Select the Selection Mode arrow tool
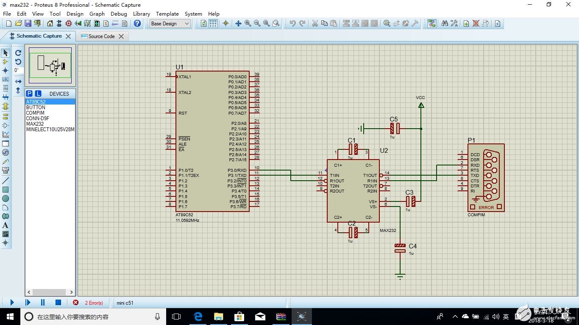The width and height of the screenshot is (579, 325). 6,53
